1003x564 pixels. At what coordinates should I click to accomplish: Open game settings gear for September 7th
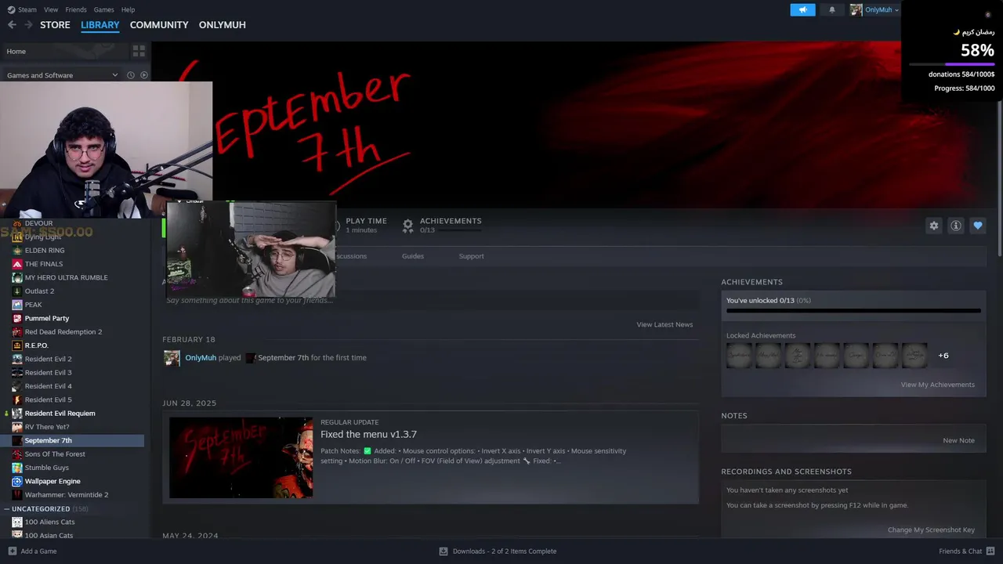tap(933, 226)
